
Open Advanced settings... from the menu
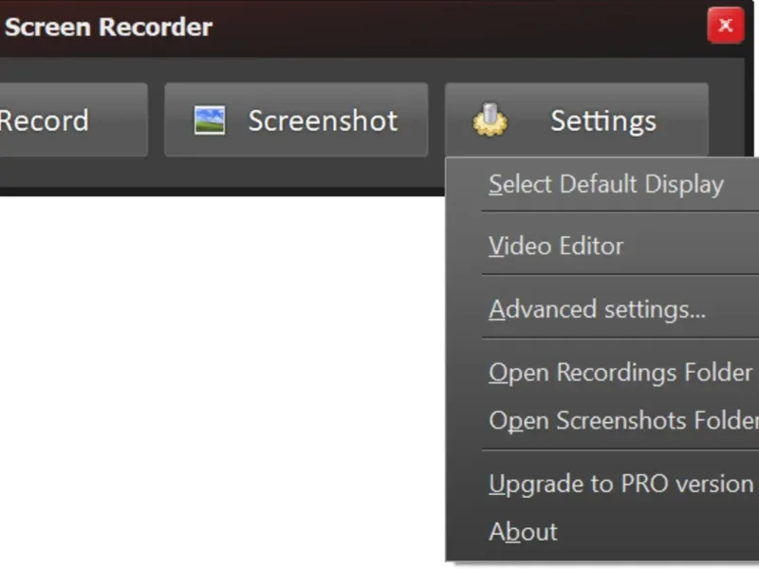597,309
